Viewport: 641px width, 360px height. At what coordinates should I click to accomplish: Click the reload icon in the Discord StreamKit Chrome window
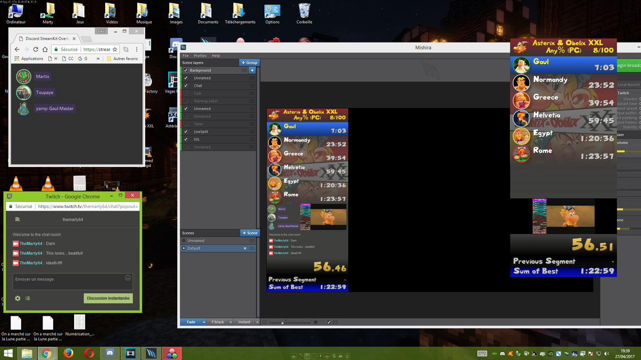(36, 49)
